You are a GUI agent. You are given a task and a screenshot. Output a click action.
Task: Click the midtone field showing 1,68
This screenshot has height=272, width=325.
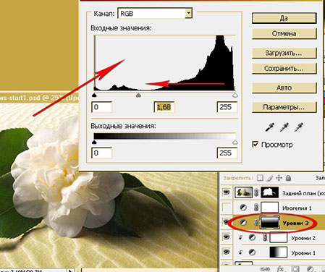click(164, 107)
